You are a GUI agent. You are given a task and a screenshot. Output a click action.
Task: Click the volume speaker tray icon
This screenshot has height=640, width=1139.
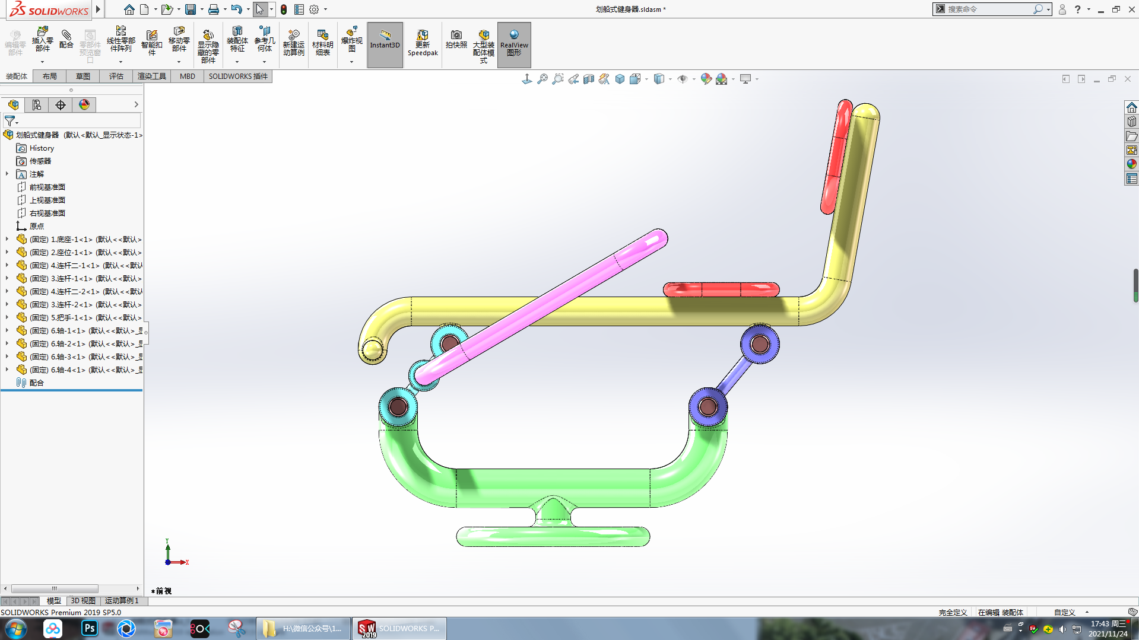point(1062,629)
